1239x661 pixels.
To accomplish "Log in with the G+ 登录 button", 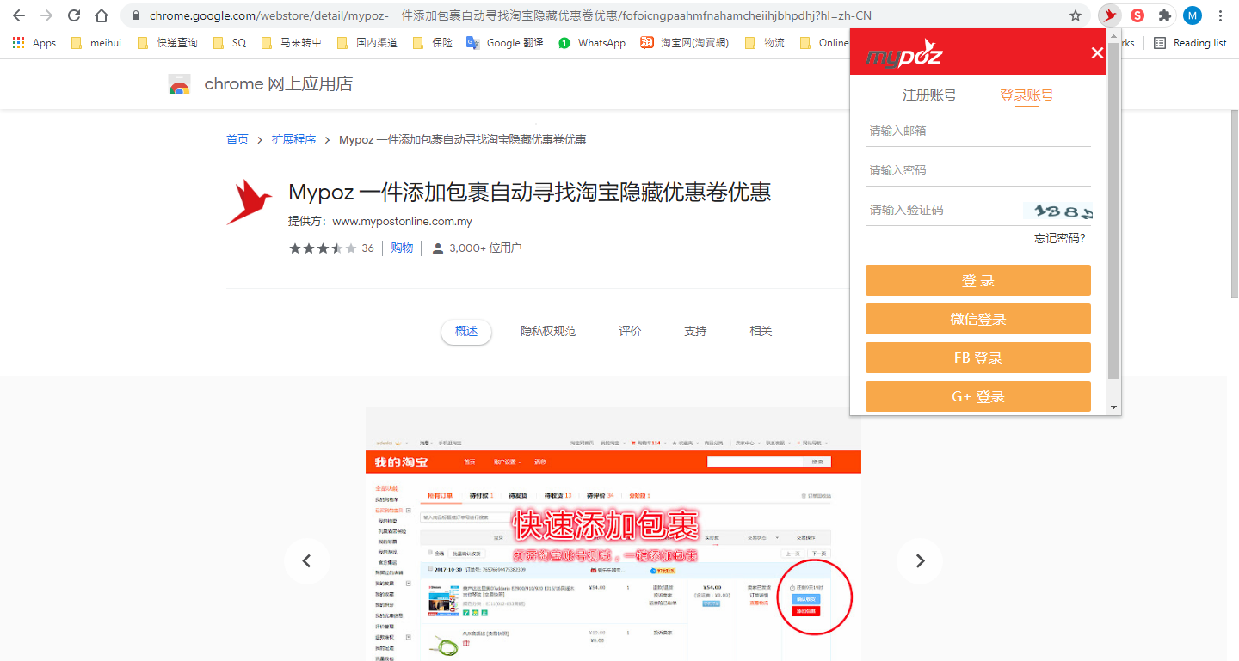I will [978, 396].
